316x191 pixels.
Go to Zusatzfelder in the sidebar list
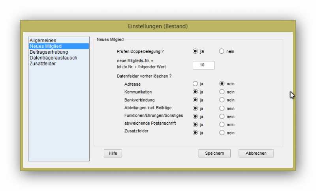pos(43,64)
